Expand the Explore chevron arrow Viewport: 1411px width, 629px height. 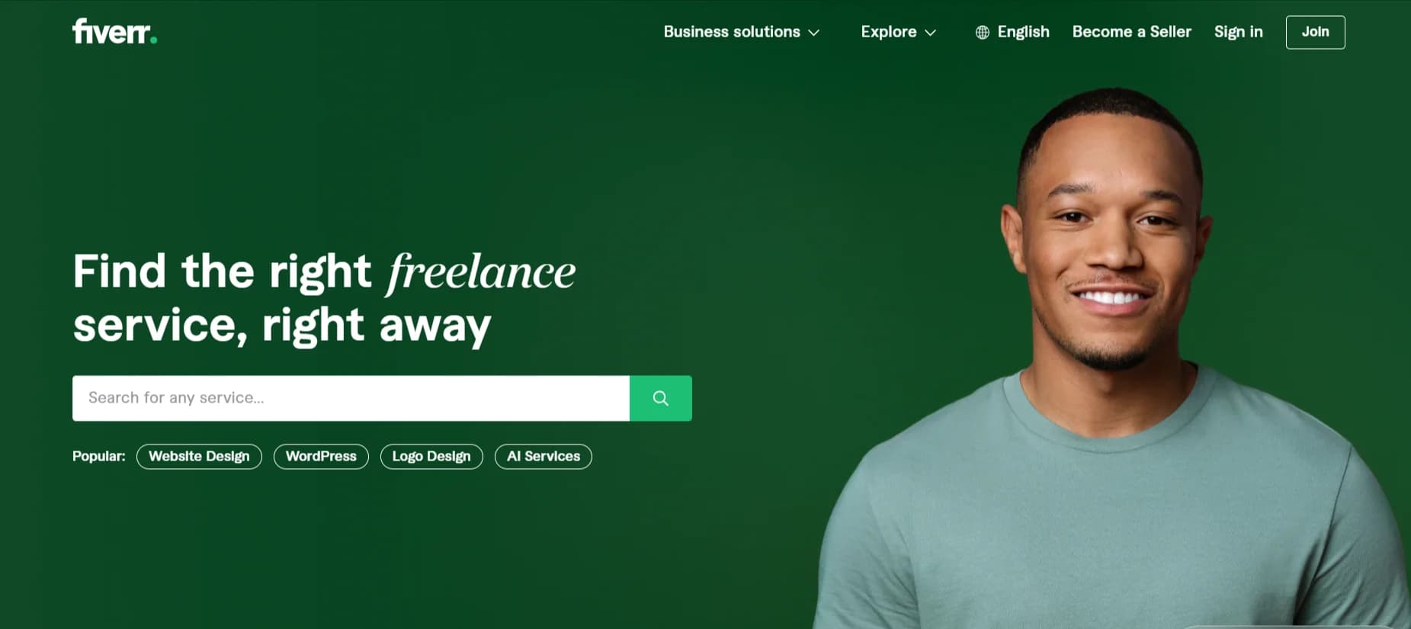tap(930, 33)
